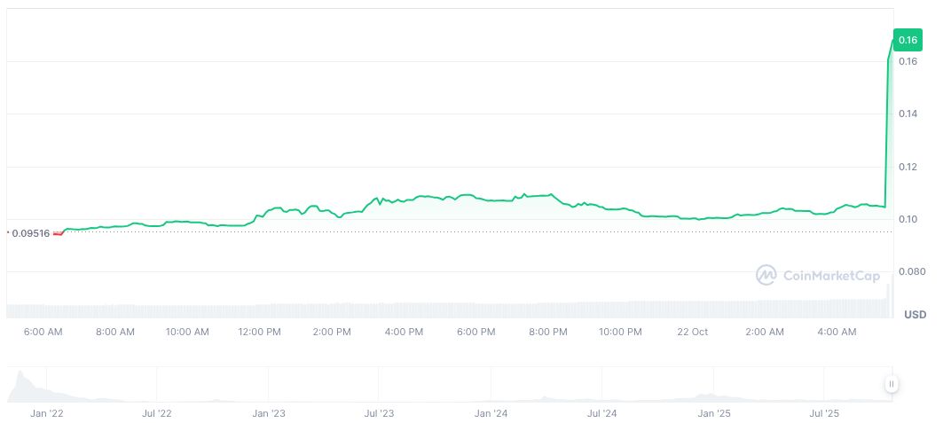Click the 4:00 AM time axis label
Image resolution: width=951 pixels, height=423 pixels.
coord(837,333)
